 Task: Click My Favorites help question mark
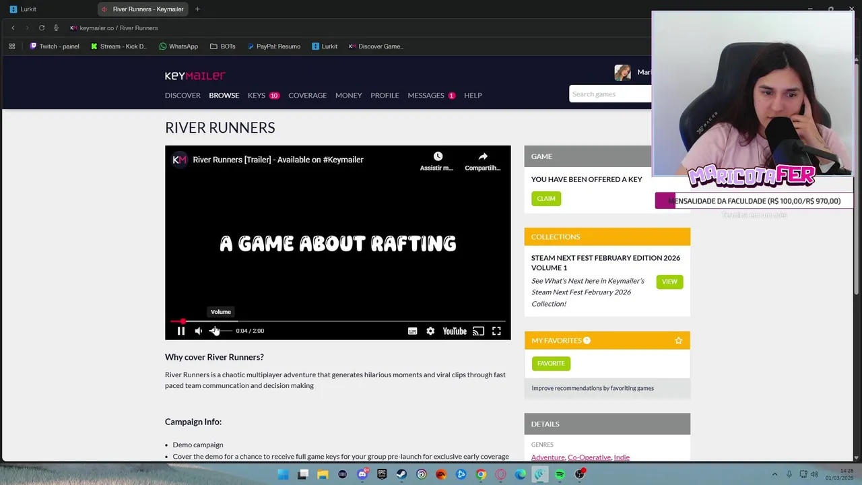point(587,340)
